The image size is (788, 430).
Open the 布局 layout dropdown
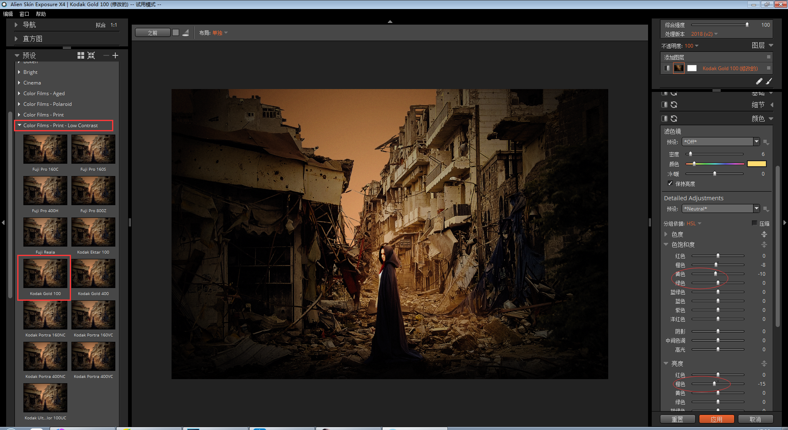click(220, 33)
